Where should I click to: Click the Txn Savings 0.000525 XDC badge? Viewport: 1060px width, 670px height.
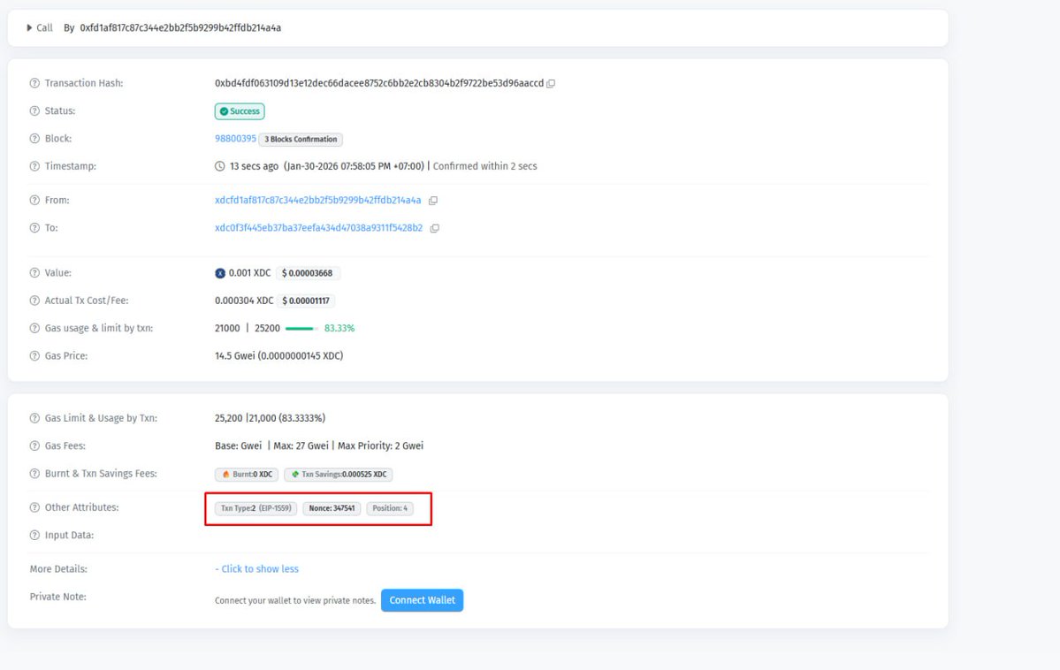338,475
